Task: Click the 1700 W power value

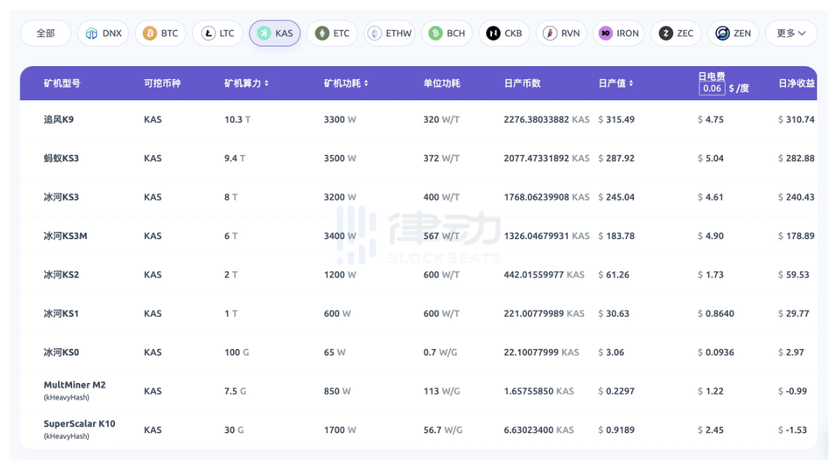Action: point(340,430)
